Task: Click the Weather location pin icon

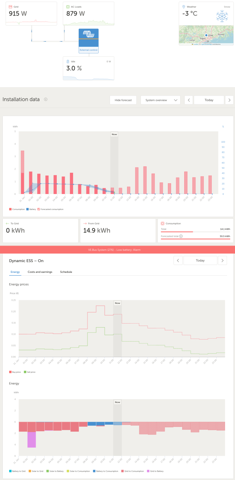Action: tap(183, 7)
